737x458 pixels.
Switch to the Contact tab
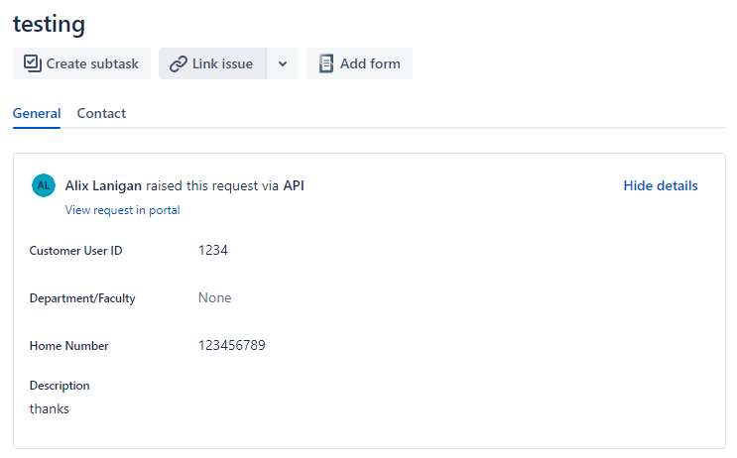pyautogui.click(x=101, y=114)
